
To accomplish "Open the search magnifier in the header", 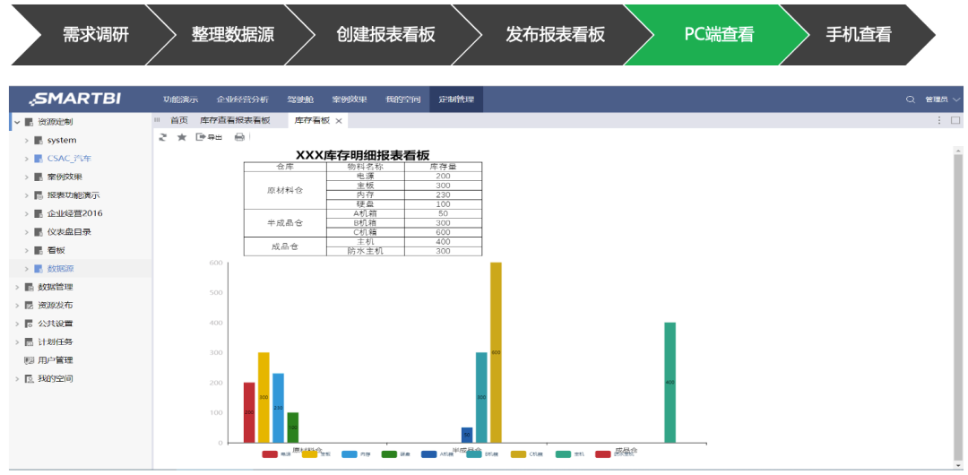I will [910, 99].
